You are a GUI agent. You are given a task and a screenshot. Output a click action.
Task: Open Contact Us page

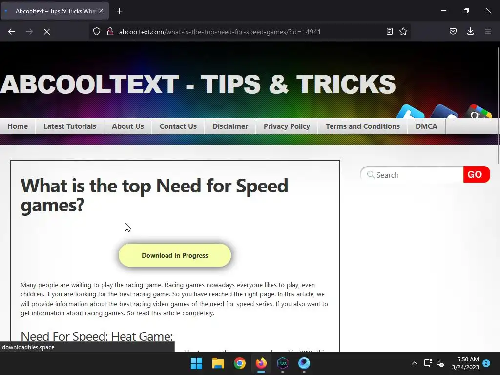(178, 126)
